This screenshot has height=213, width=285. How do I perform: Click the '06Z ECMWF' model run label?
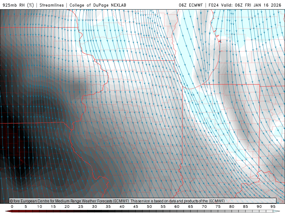(191, 5)
